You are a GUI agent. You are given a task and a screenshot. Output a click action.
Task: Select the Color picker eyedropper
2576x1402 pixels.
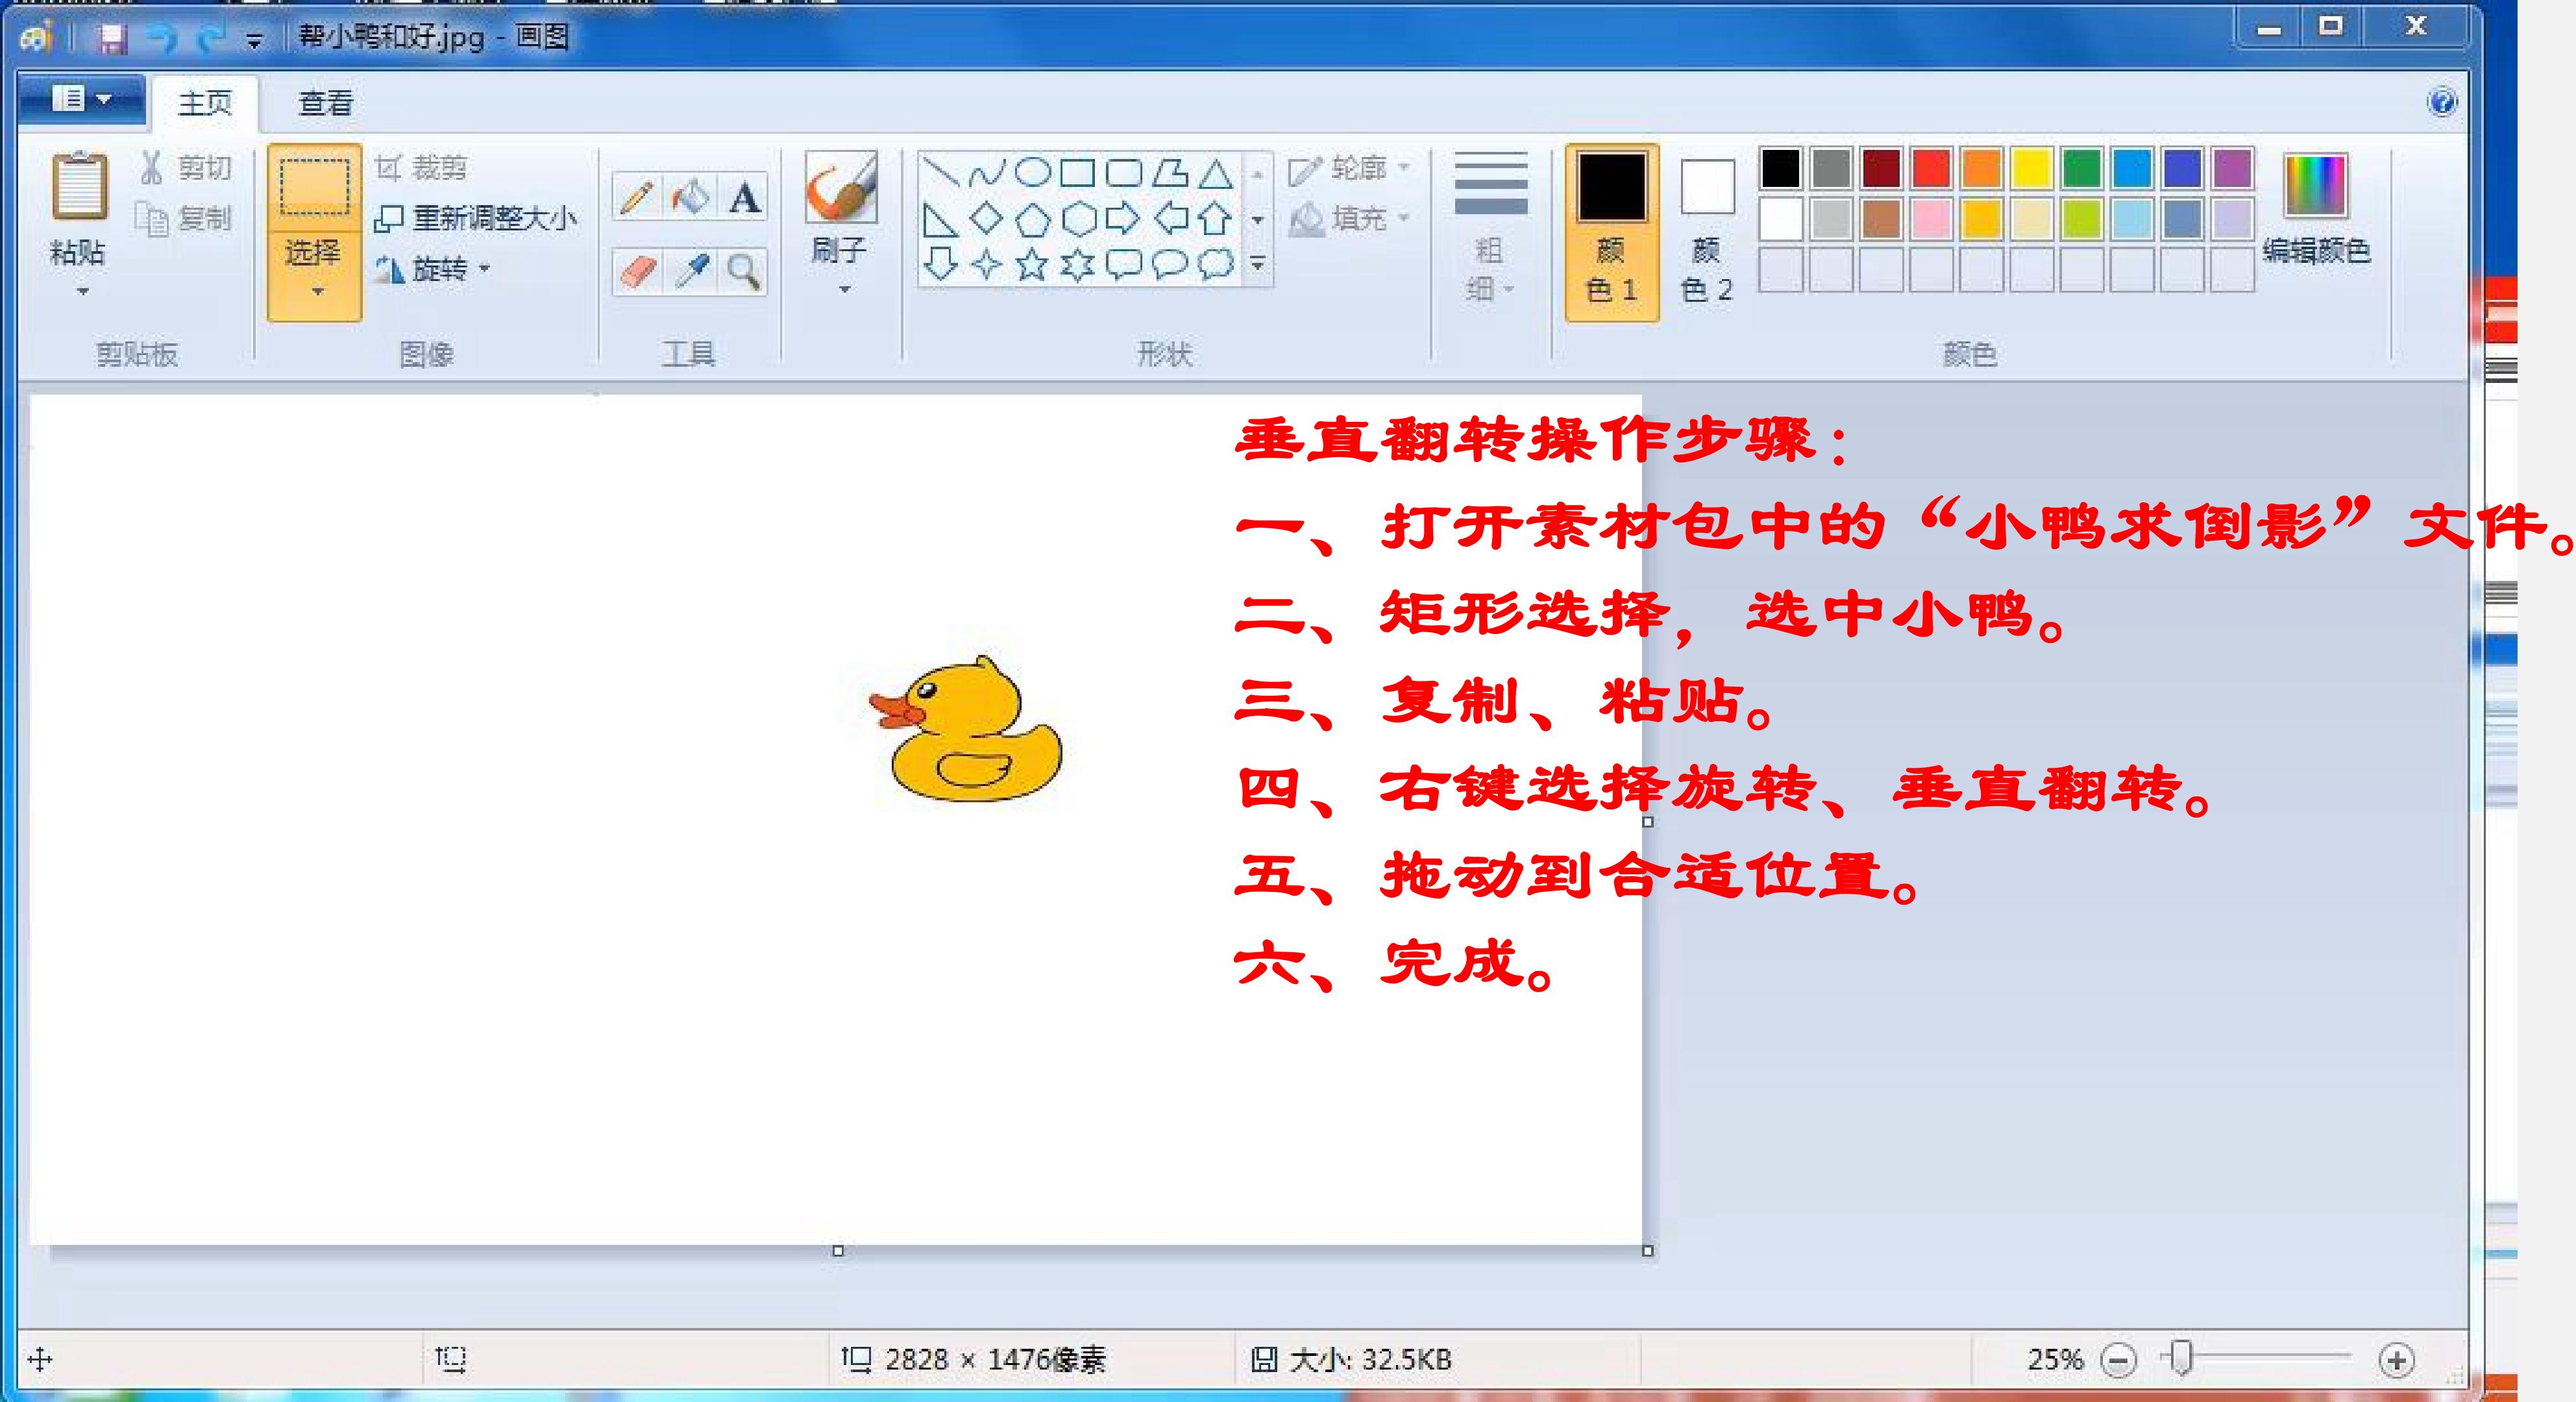click(690, 271)
